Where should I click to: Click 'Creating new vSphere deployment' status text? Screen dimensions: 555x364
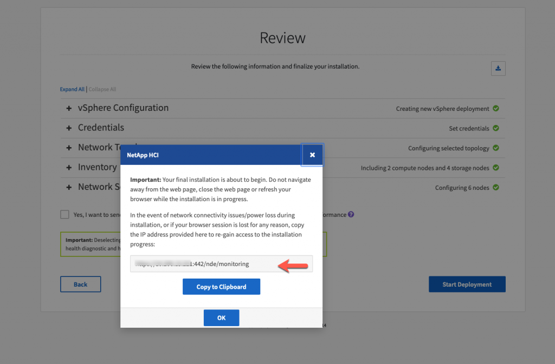pos(442,109)
